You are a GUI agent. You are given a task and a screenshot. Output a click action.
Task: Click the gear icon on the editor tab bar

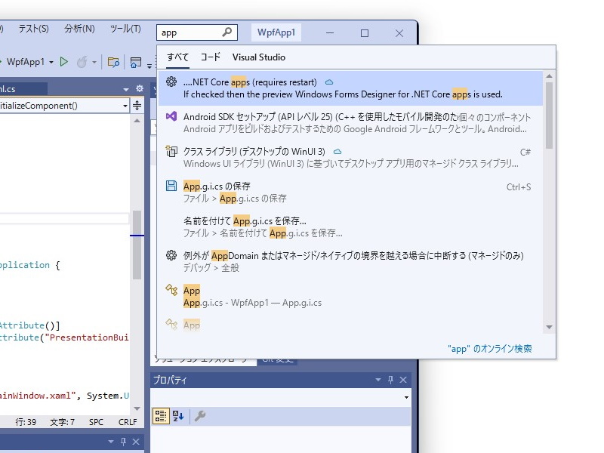click(139, 88)
